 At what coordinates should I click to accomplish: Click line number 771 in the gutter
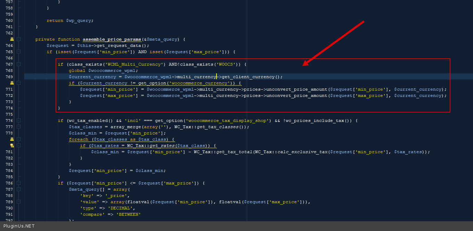click(x=9, y=89)
